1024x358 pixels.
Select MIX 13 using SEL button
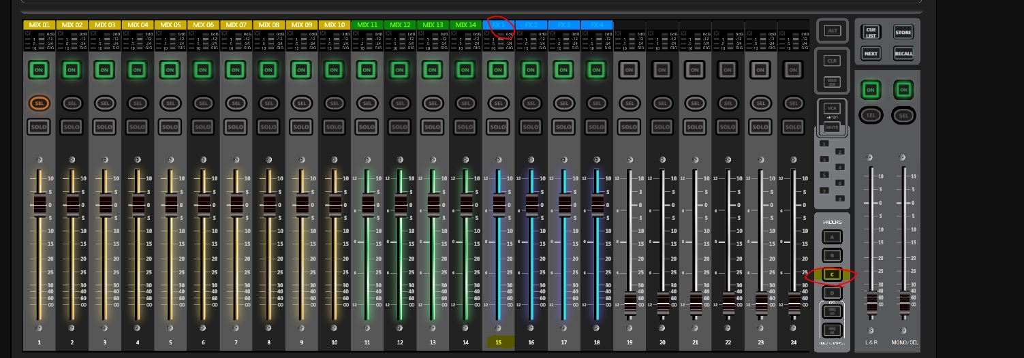pyautogui.click(x=433, y=103)
